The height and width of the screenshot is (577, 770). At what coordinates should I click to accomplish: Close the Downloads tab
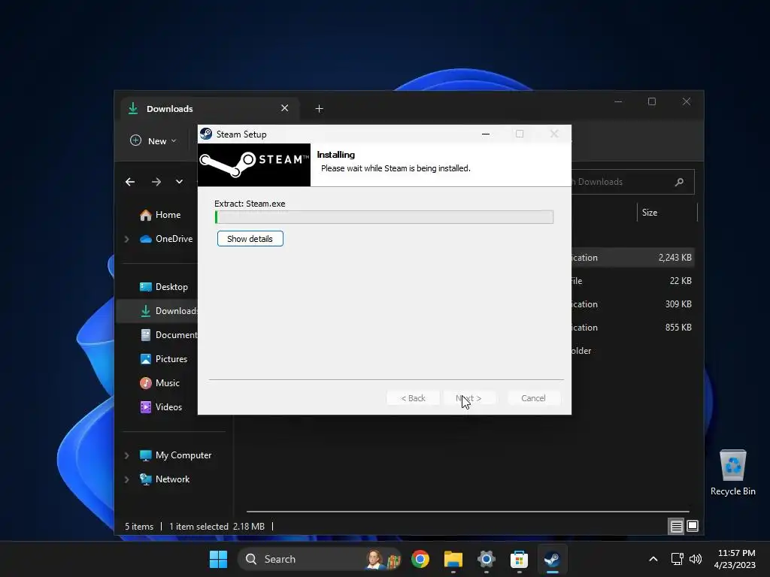coord(285,108)
